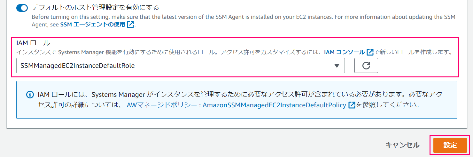Screen dimensions: 473x157
Task: Click the デフォルトのホスト管理設定を有効にする label
Action: (95, 7)
